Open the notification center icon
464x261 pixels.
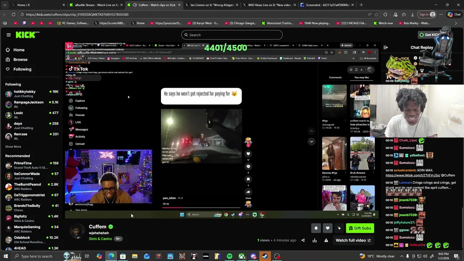pos(456,256)
